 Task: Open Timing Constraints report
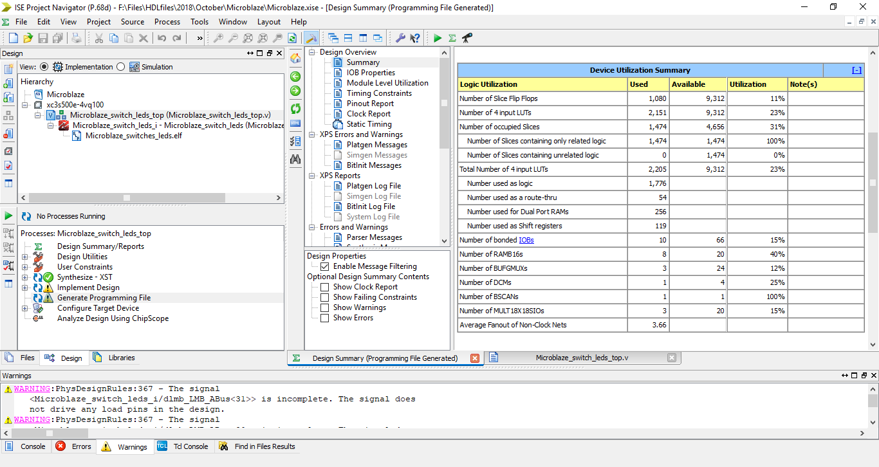[379, 93]
